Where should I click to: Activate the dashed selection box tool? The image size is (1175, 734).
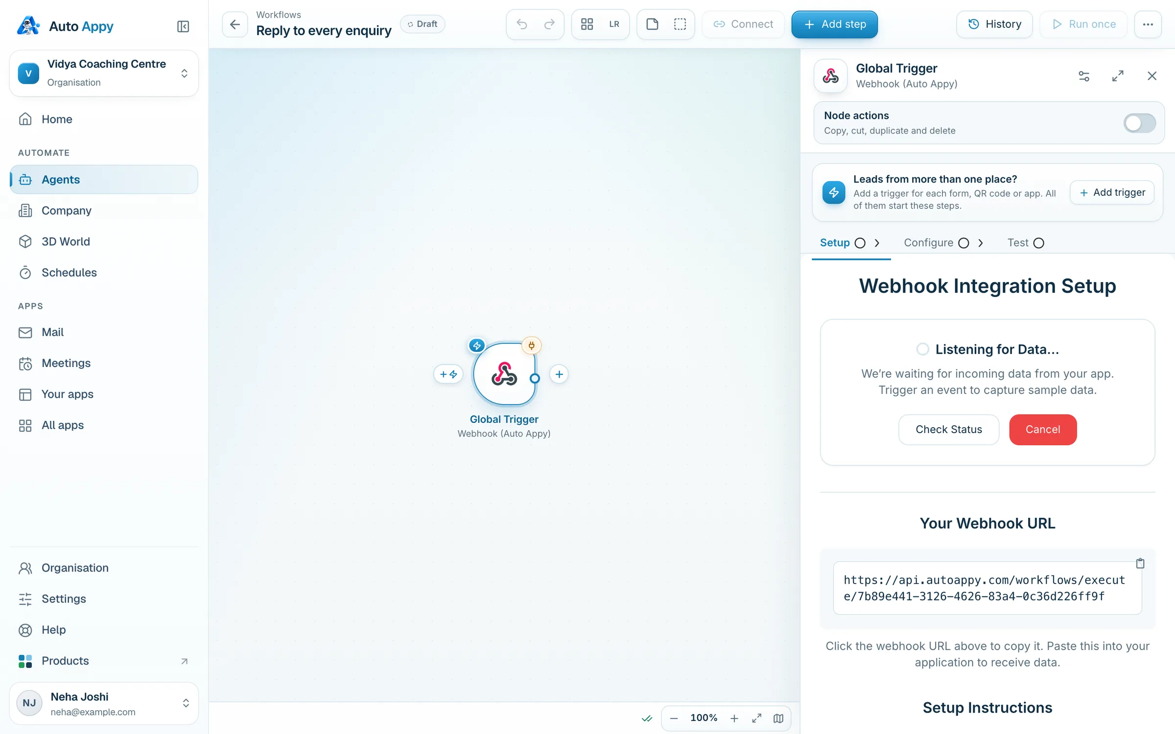[x=680, y=24]
